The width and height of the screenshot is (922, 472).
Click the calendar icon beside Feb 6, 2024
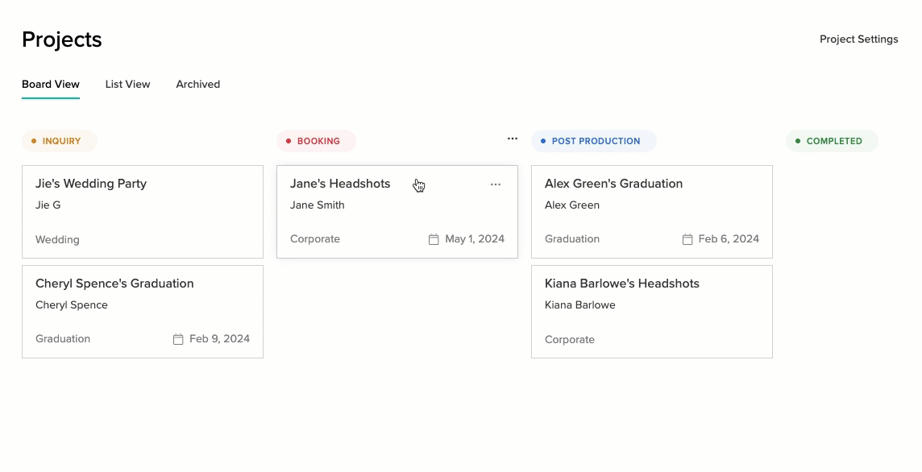(687, 238)
